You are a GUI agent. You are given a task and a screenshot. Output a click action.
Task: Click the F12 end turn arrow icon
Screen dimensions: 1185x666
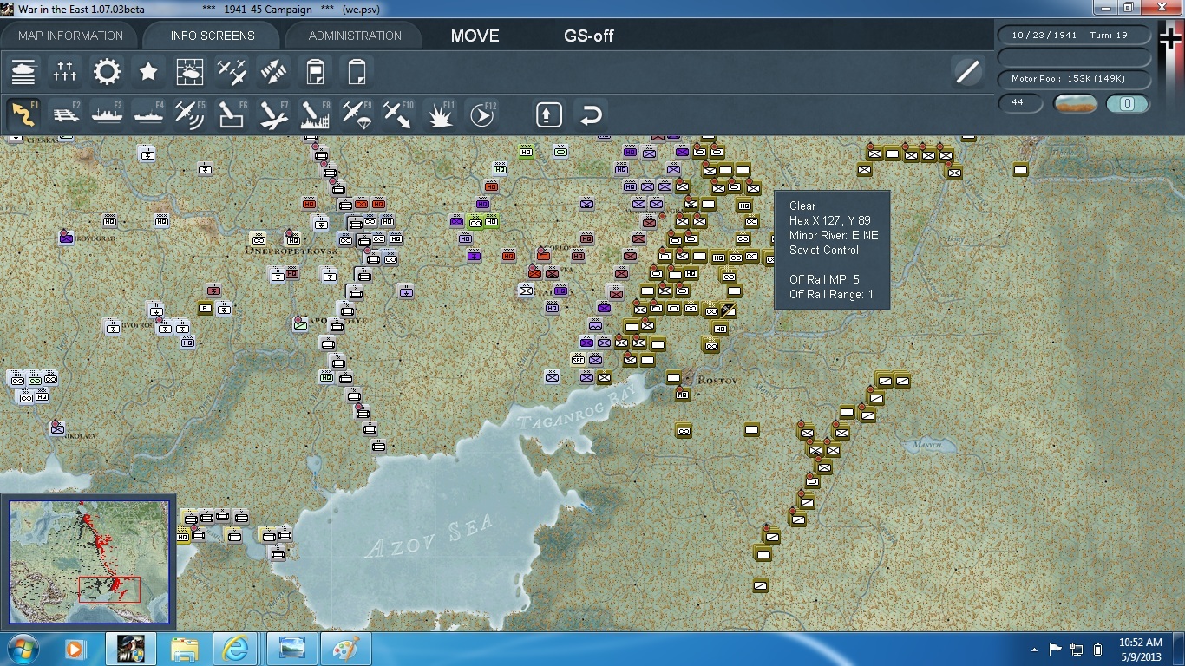pos(481,114)
